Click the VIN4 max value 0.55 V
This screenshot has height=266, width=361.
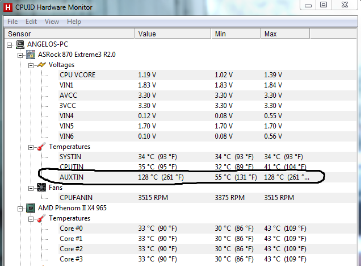273,116
